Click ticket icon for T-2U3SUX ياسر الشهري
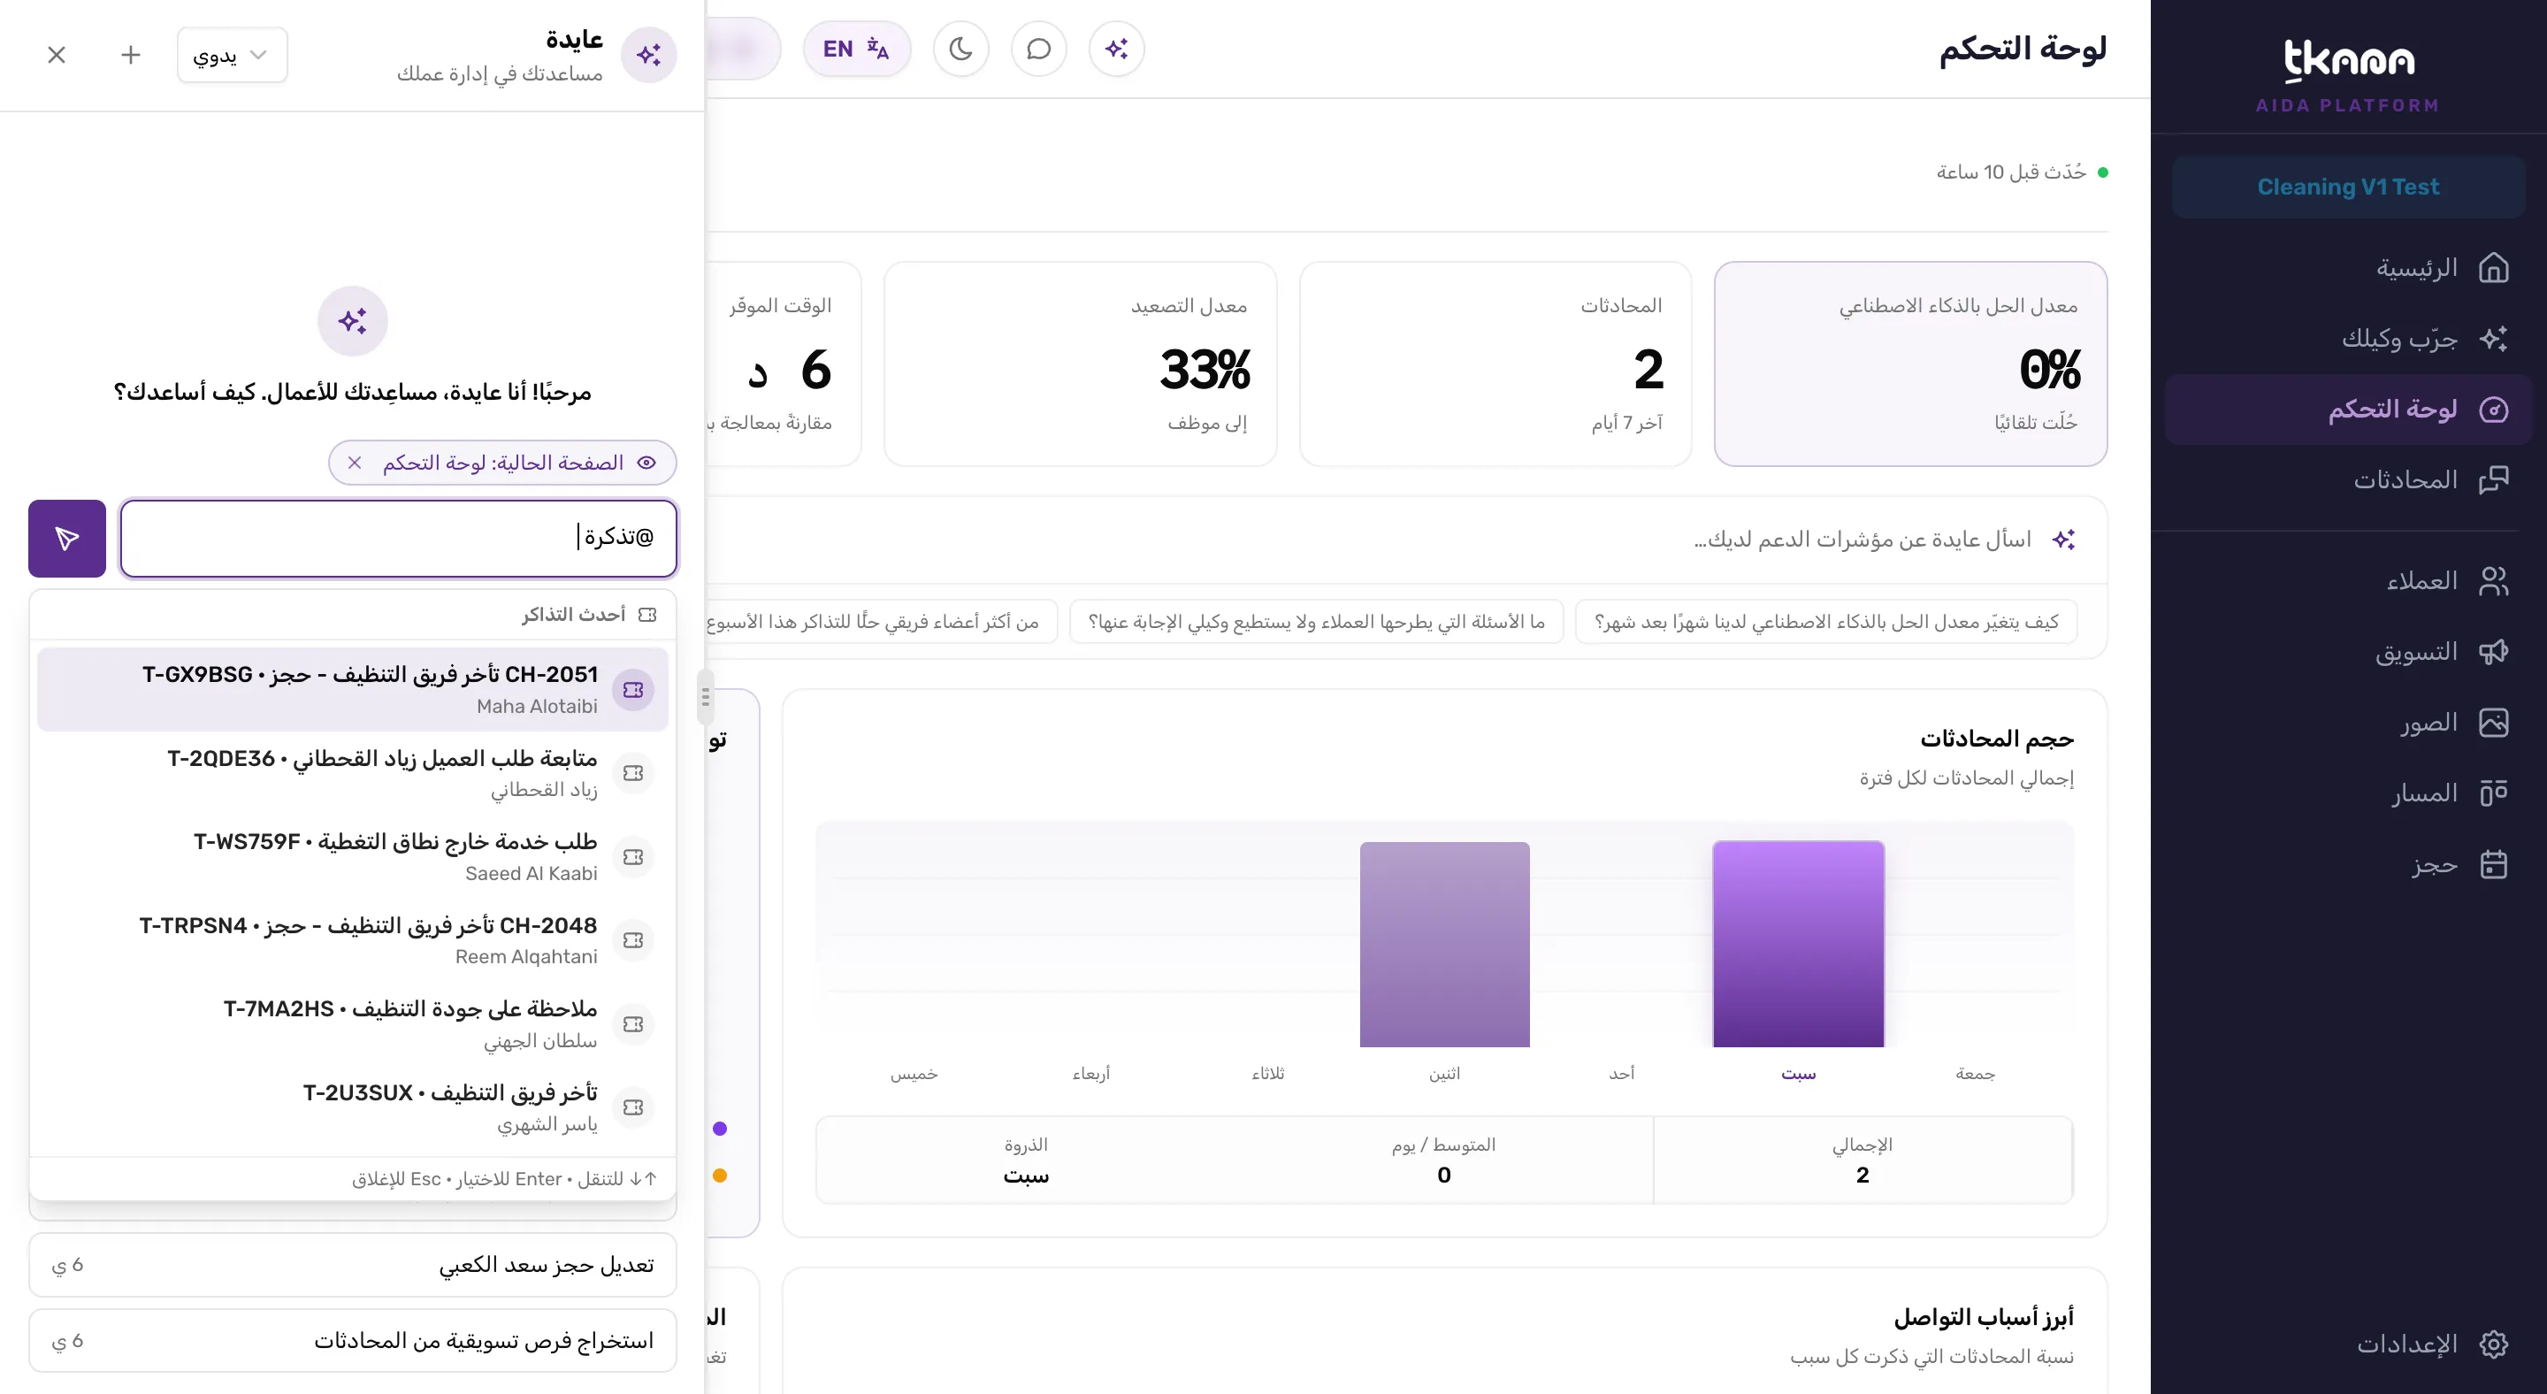The width and height of the screenshot is (2547, 1394). [633, 1107]
